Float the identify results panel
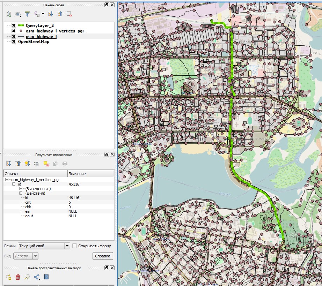 pyautogui.click(x=107, y=155)
